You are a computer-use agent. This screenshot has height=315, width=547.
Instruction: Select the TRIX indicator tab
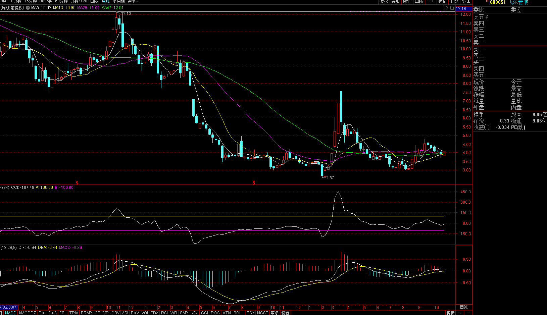click(74, 313)
